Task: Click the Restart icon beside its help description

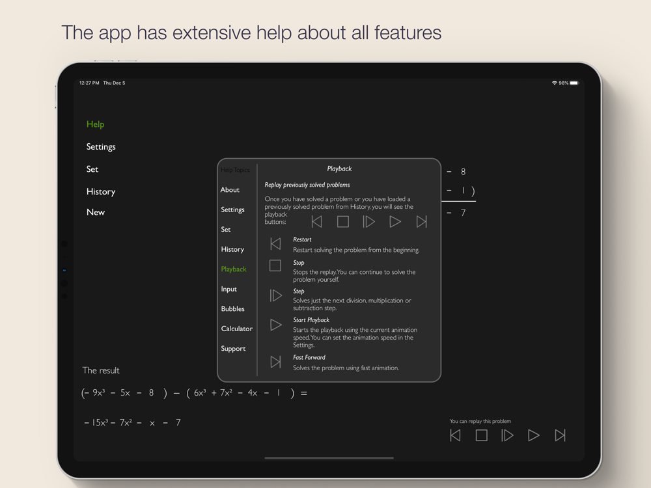Action: [x=275, y=244]
